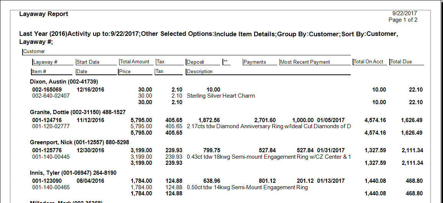
Task: Click the Start Date column header
Action: click(x=88, y=62)
